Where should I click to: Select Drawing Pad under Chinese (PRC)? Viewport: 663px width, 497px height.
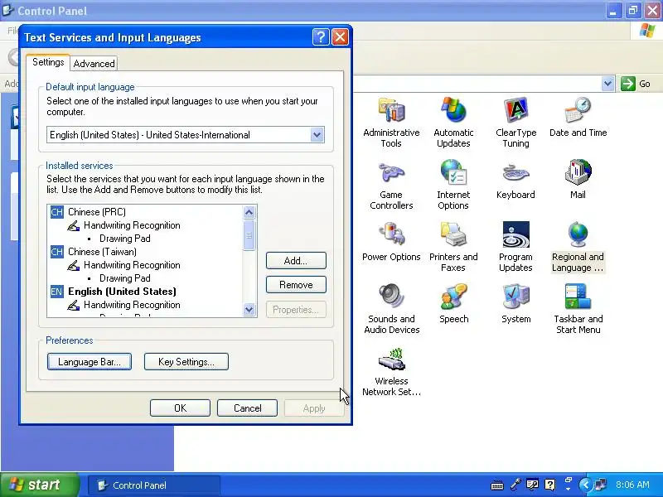(125, 239)
